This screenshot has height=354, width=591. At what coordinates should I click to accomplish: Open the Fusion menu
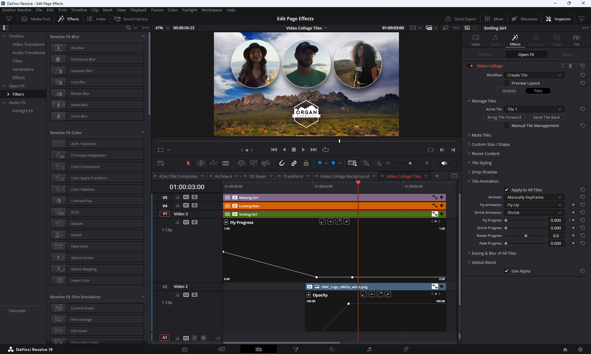157,10
